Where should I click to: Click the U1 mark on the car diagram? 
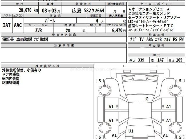(131, 131)
